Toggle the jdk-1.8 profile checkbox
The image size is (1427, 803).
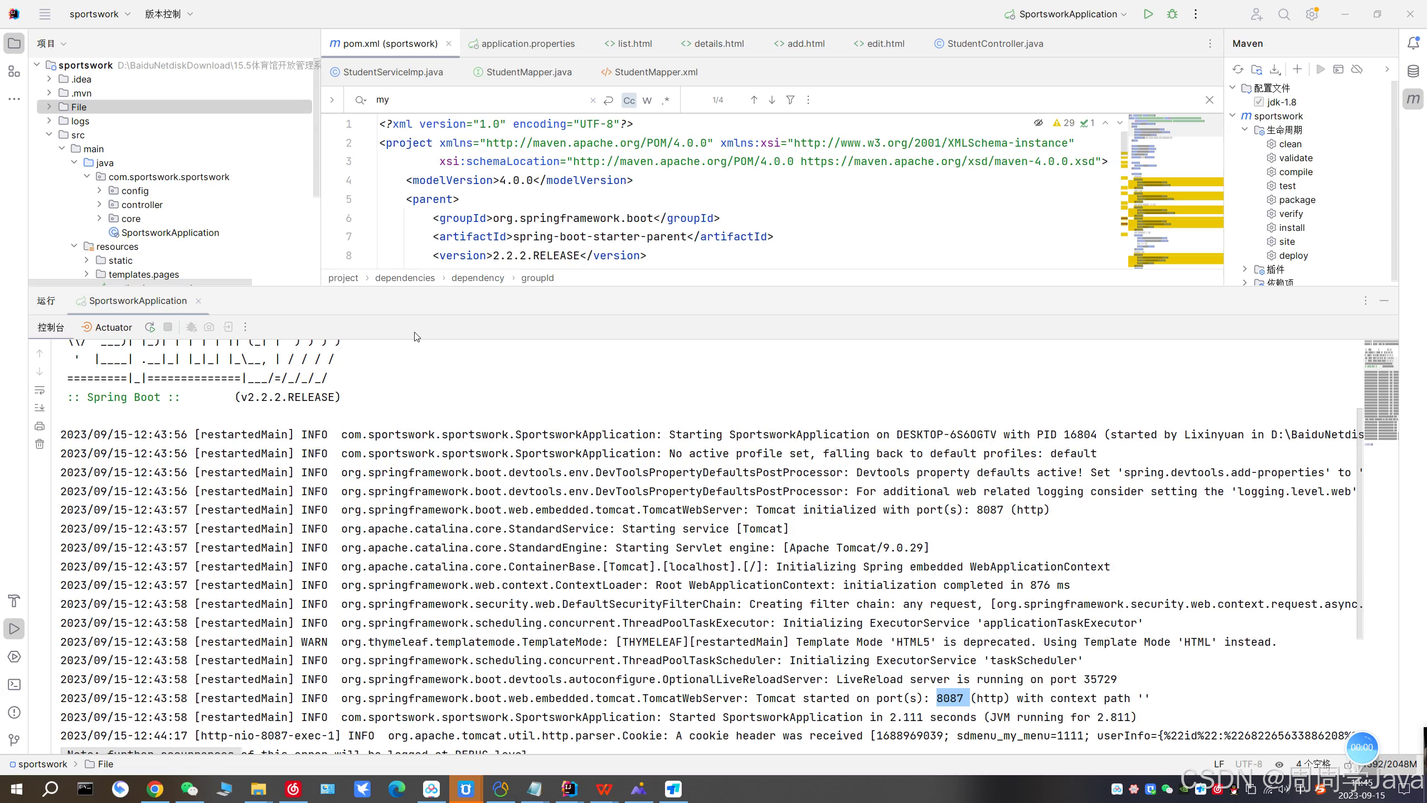[x=1259, y=102]
